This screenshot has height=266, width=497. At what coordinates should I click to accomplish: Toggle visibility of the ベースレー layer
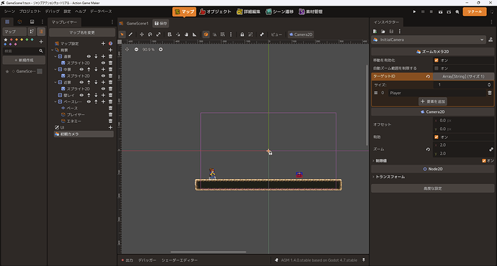point(89,101)
